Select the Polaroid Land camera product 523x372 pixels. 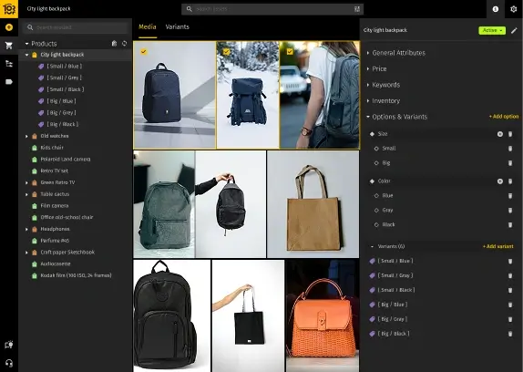[66, 160]
